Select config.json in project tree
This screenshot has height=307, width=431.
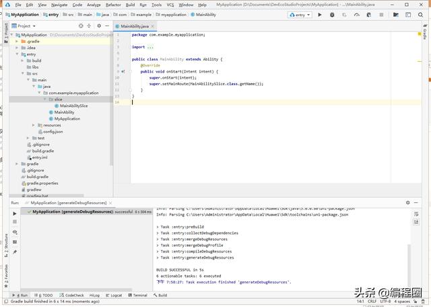tap(51, 132)
